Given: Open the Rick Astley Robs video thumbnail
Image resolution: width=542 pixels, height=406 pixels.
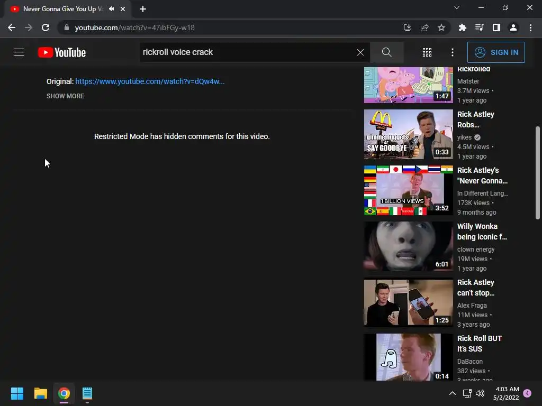Looking at the screenshot, I should coord(408,134).
